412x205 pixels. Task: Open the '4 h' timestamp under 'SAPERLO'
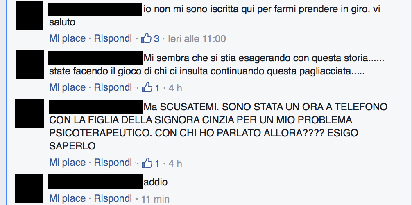pyautogui.click(x=175, y=163)
